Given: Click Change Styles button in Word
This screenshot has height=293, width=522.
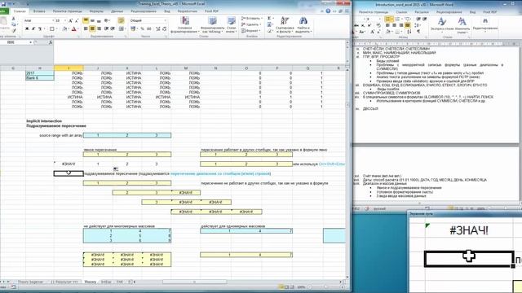Looking at the screenshot, I should pyautogui.click(x=462, y=25).
